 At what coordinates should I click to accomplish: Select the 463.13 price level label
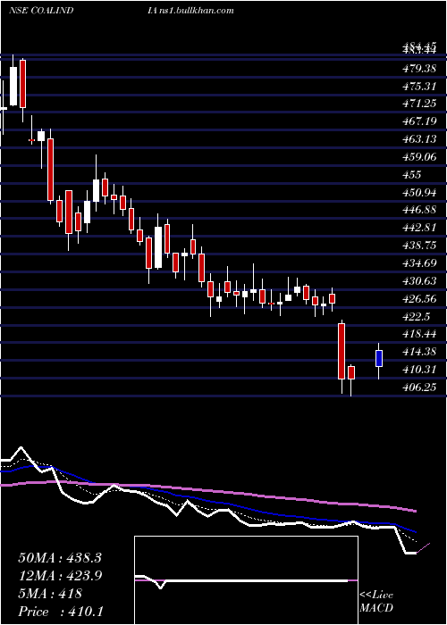tap(418, 139)
